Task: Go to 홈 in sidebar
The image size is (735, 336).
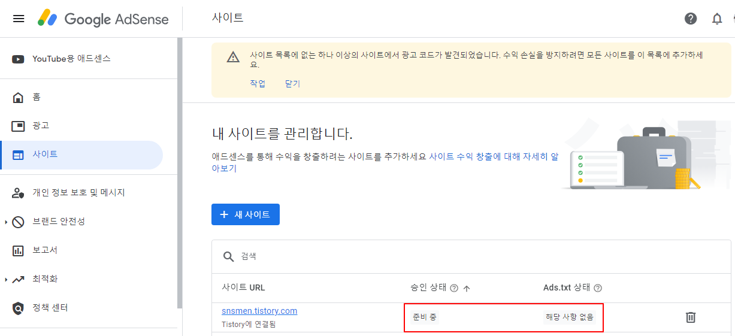Action: pos(37,97)
